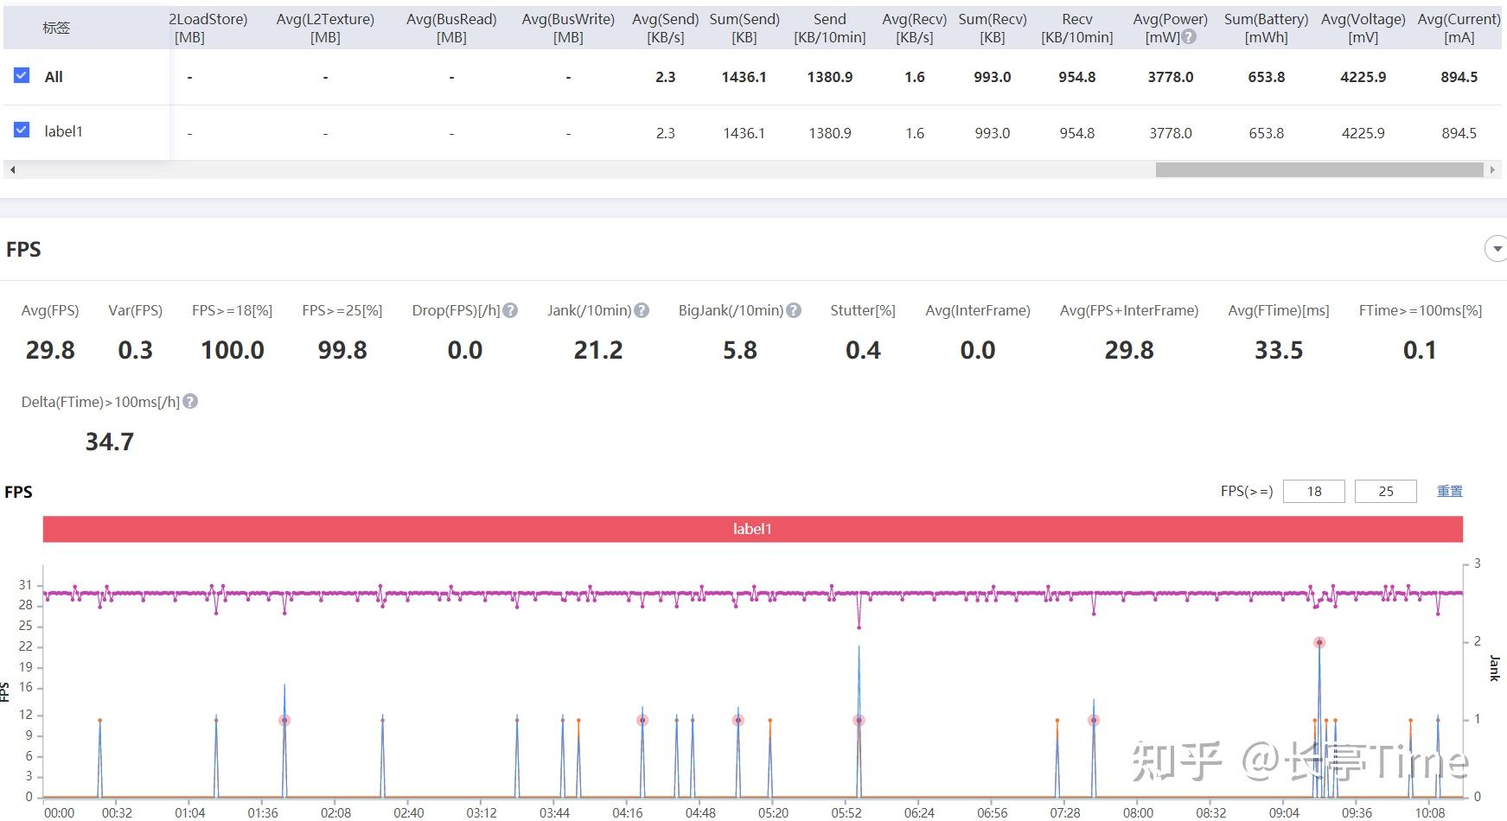The width and height of the screenshot is (1507, 821).
Task: Click jank spike marker near 05:52
Action: point(859,720)
